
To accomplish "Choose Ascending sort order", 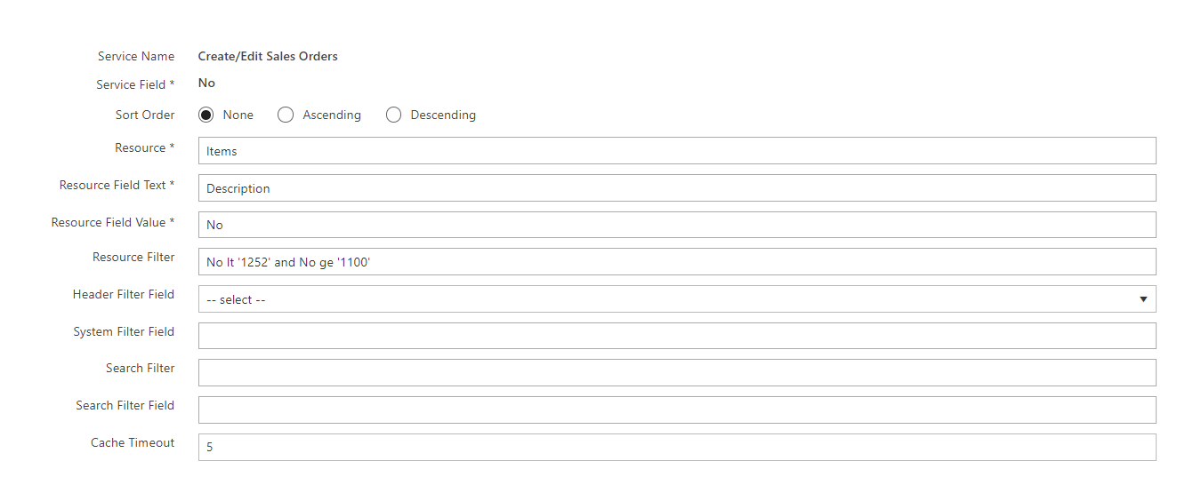I will click(x=286, y=115).
